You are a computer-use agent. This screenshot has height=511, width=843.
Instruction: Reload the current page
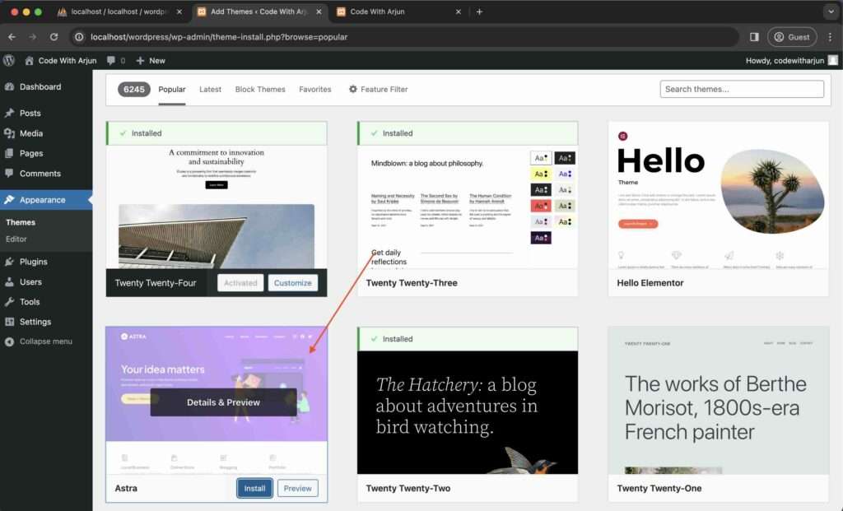point(54,37)
